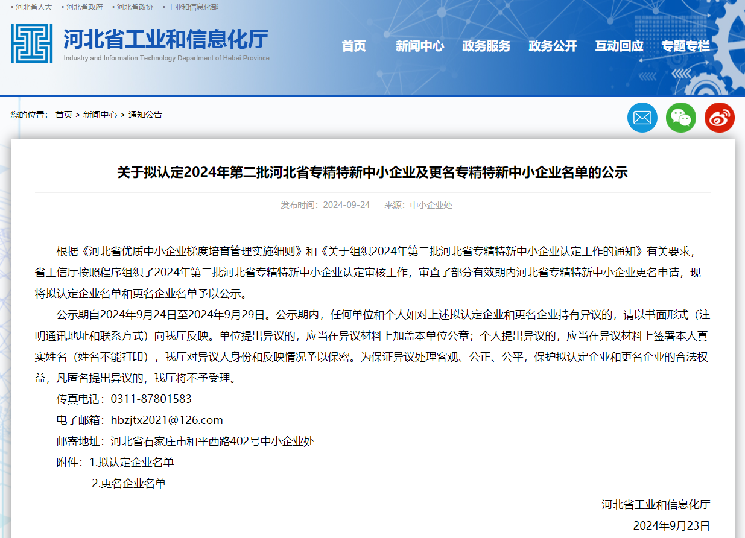Click the signature 河北省工业和信息化厅 at bottom
Screen dimensions: 745x538
656,505
